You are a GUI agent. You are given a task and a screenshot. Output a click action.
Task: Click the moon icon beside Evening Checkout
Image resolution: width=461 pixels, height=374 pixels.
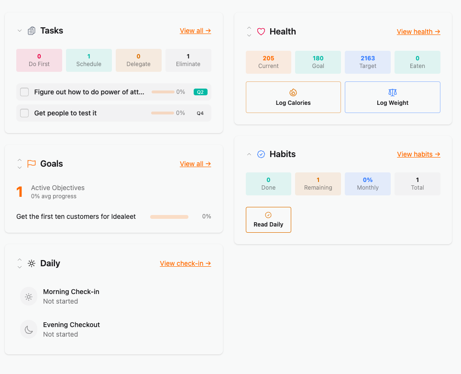(x=28, y=329)
